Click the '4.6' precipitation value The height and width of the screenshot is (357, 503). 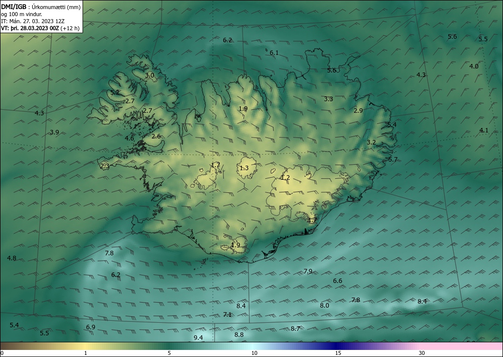pos(129,138)
